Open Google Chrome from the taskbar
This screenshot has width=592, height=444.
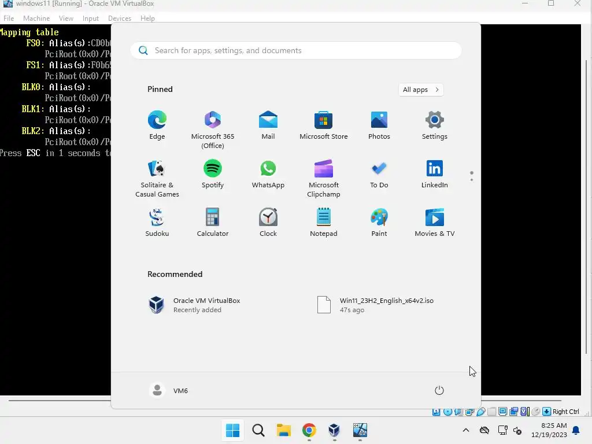click(x=309, y=430)
